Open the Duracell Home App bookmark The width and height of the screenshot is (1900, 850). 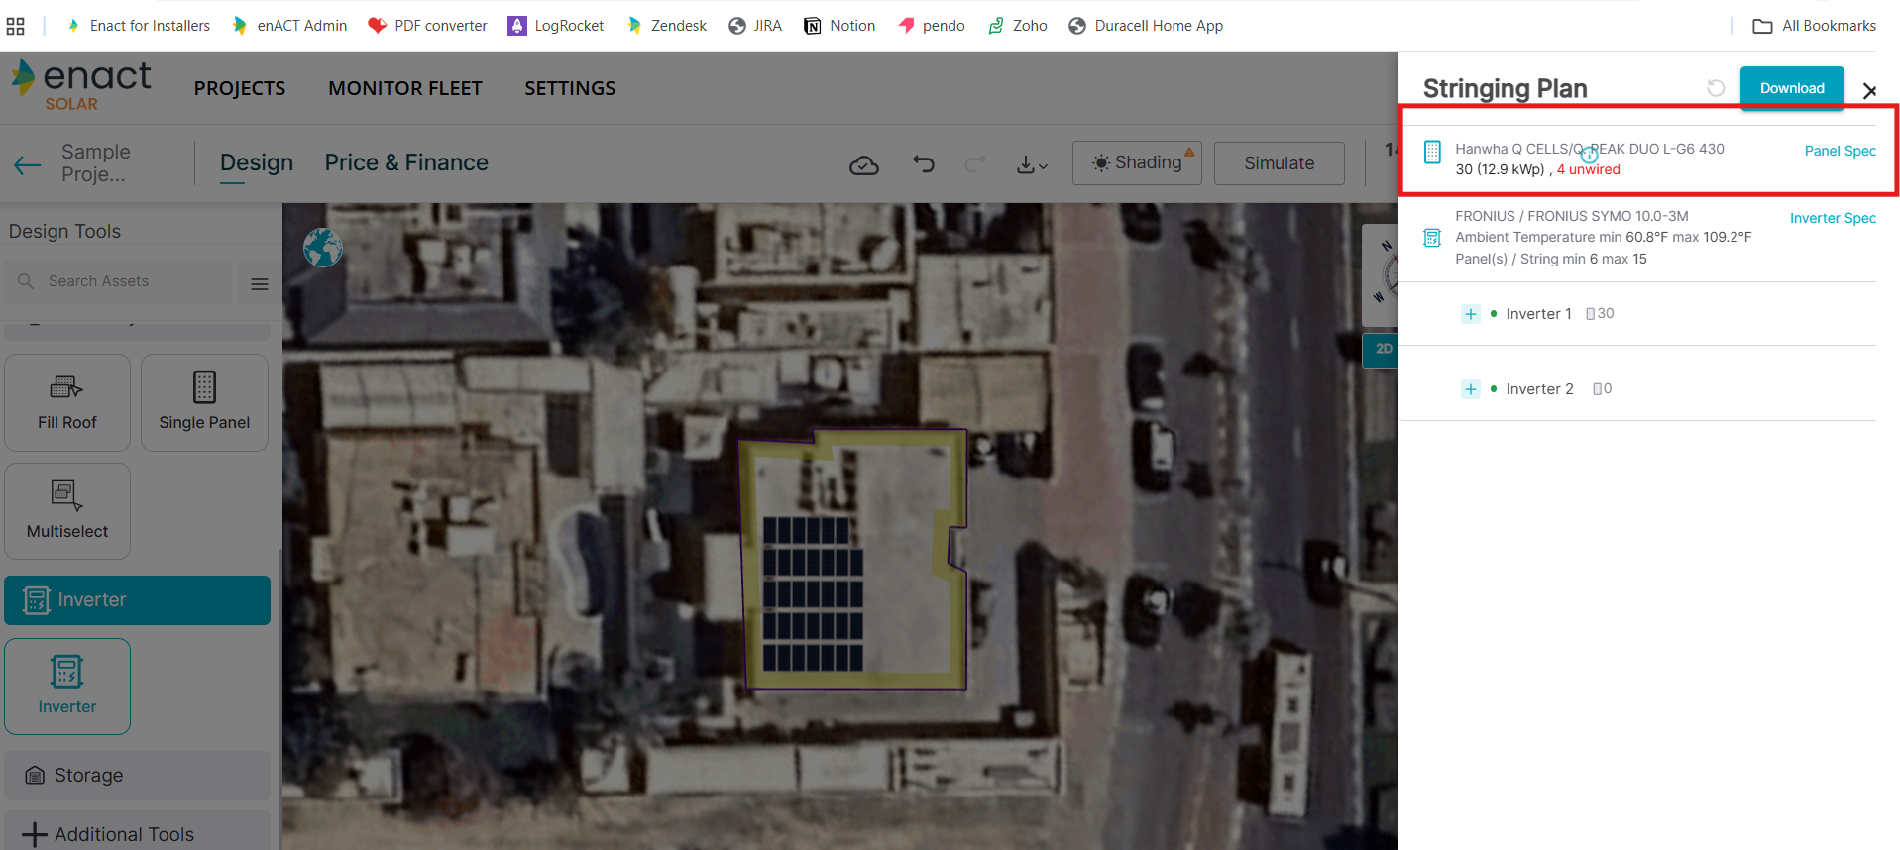coord(1146,26)
